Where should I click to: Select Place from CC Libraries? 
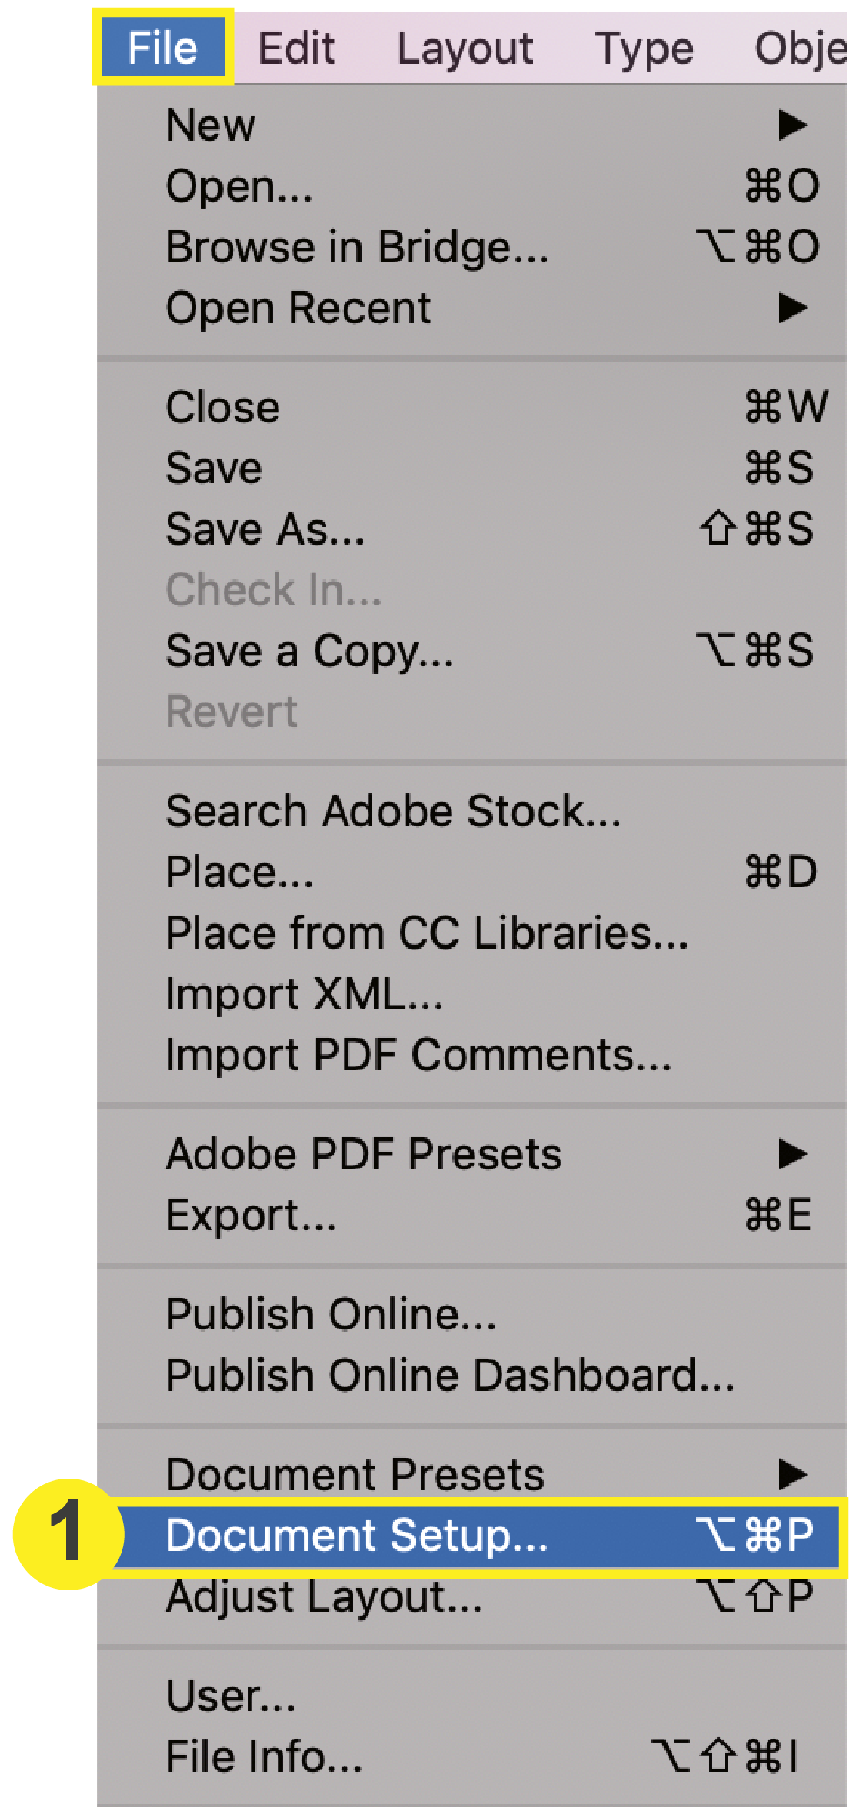point(428,932)
